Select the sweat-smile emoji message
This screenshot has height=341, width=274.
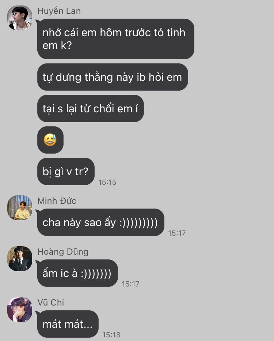[50, 140]
